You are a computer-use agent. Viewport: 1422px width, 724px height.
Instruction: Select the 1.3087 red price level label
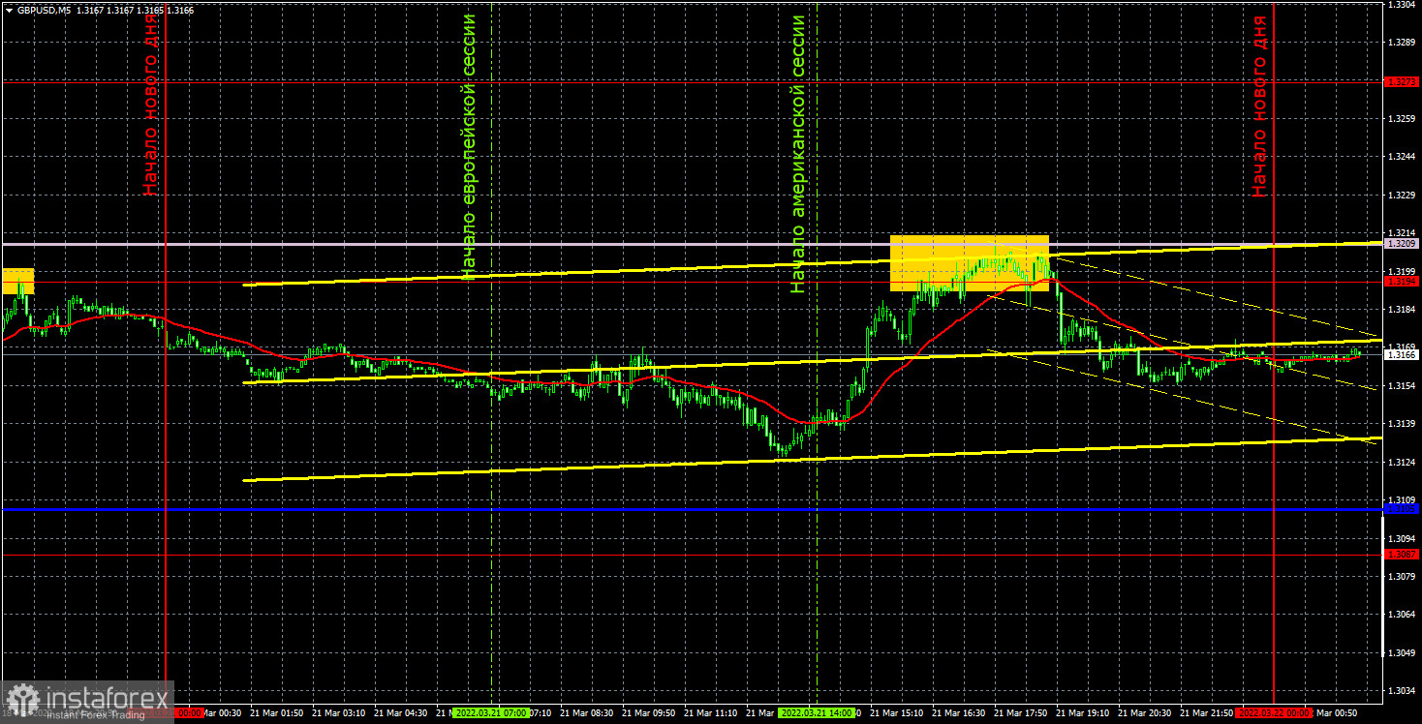(x=1400, y=554)
